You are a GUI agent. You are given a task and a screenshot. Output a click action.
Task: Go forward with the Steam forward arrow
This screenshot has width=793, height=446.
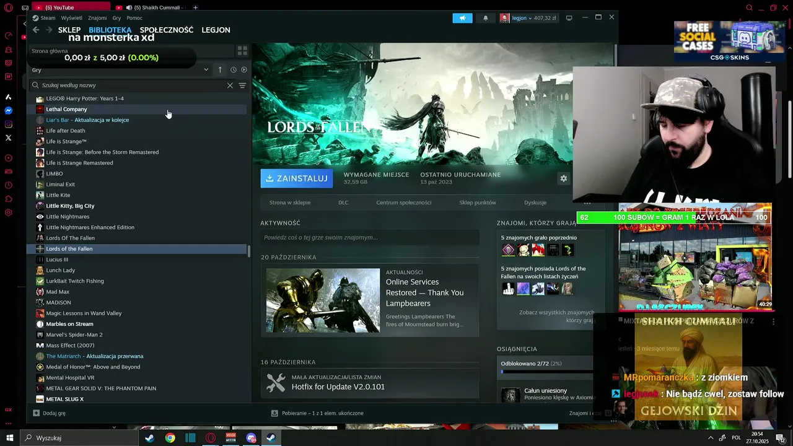tap(49, 30)
